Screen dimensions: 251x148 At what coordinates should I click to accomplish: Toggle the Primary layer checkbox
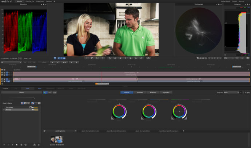click(x=33, y=110)
